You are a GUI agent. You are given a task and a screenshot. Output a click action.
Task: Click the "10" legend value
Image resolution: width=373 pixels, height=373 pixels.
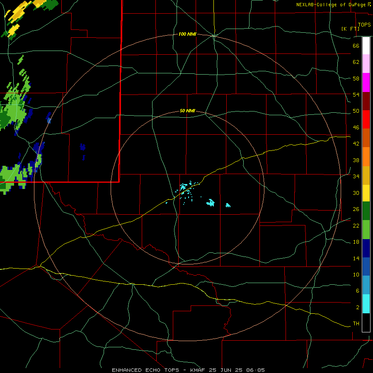pyautogui.click(x=356, y=275)
